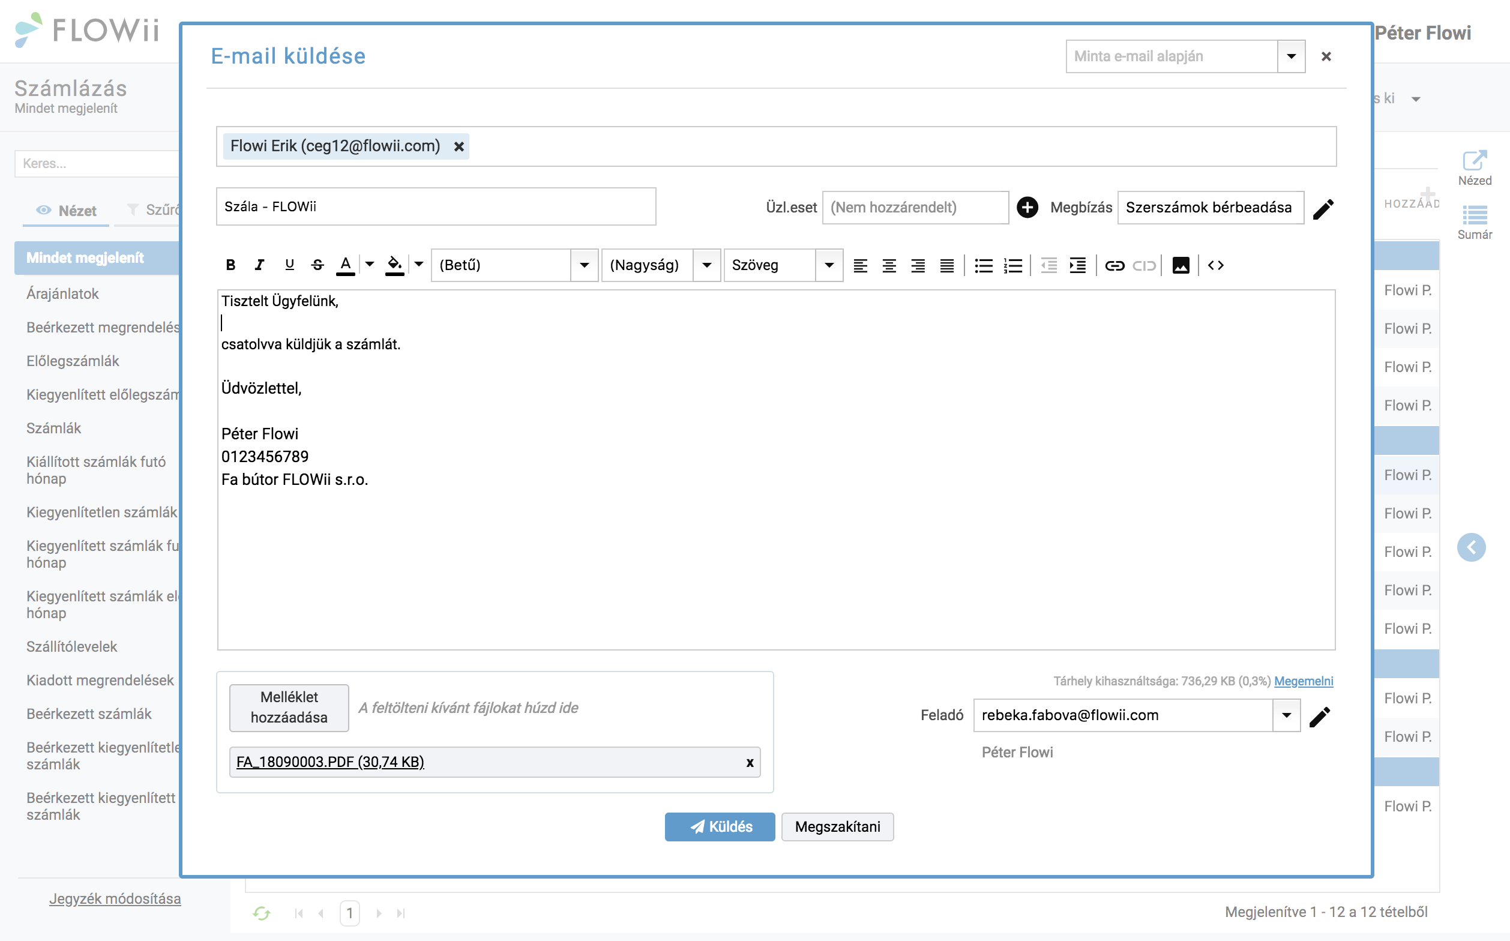Open the background color dropdown arrow
The image size is (1510, 941).
click(419, 265)
